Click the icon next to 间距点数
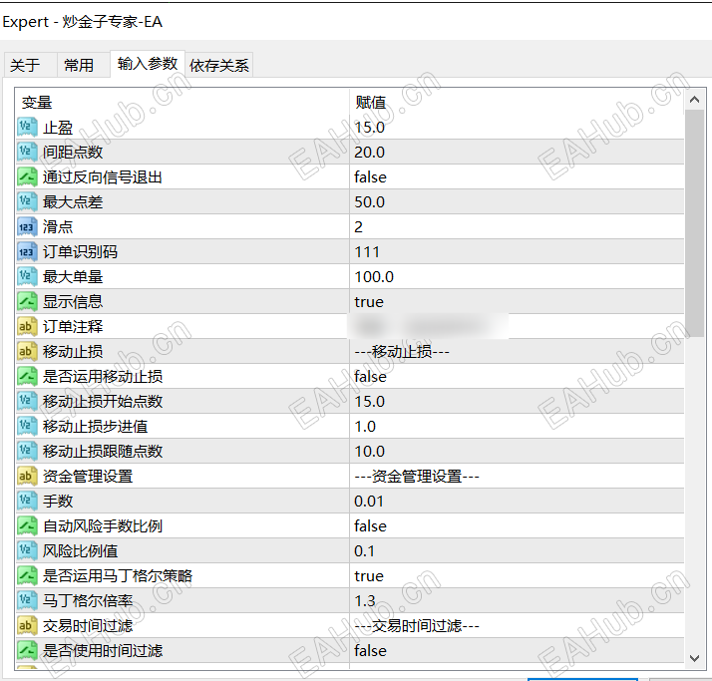 27,153
